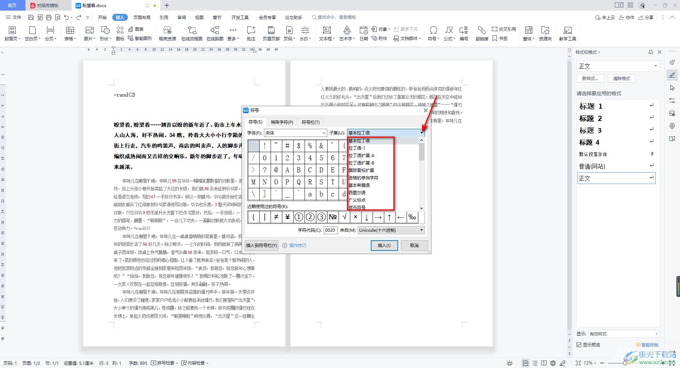Open the 文件 menu

click(x=13, y=17)
